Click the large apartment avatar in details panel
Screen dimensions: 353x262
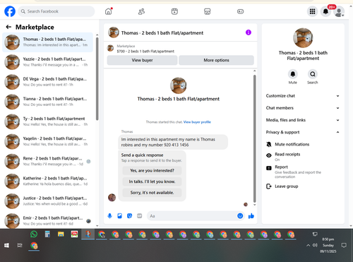(303, 38)
